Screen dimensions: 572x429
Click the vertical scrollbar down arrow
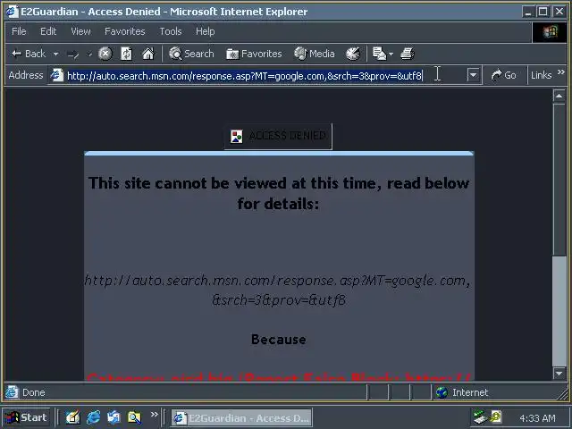559,374
